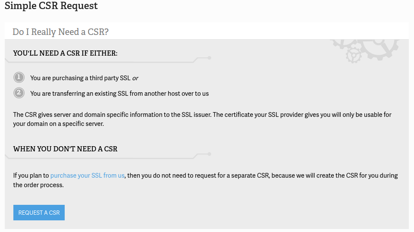Click the number 2 circle icon
This screenshot has width=414, height=232.
(x=19, y=93)
